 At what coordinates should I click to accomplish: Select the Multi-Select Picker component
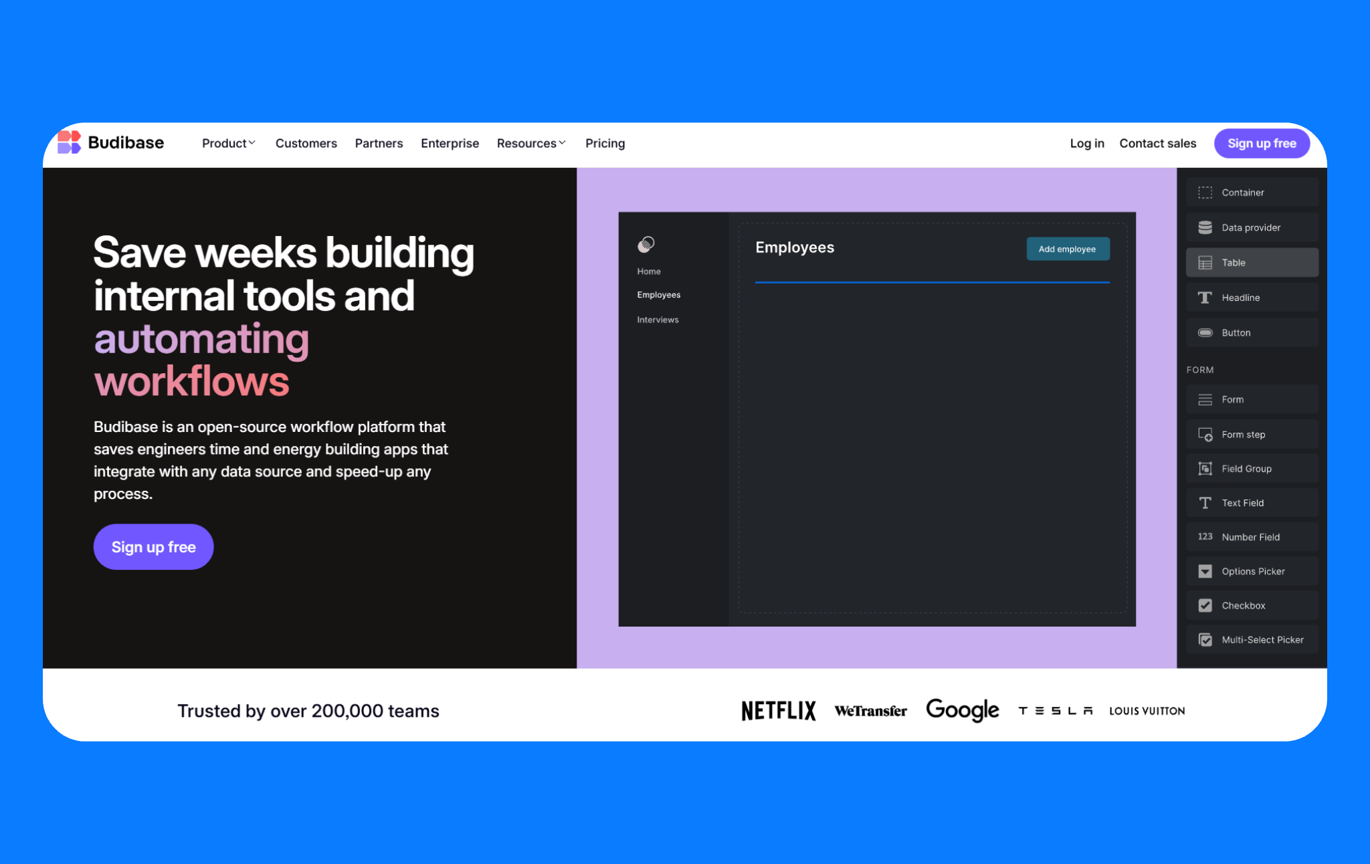[x=1262, y=640]
